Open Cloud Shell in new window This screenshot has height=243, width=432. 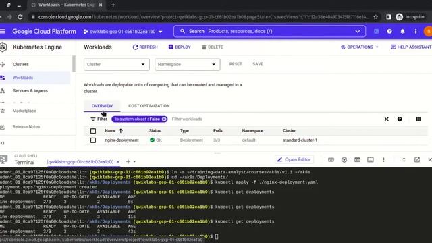(417, 159)
